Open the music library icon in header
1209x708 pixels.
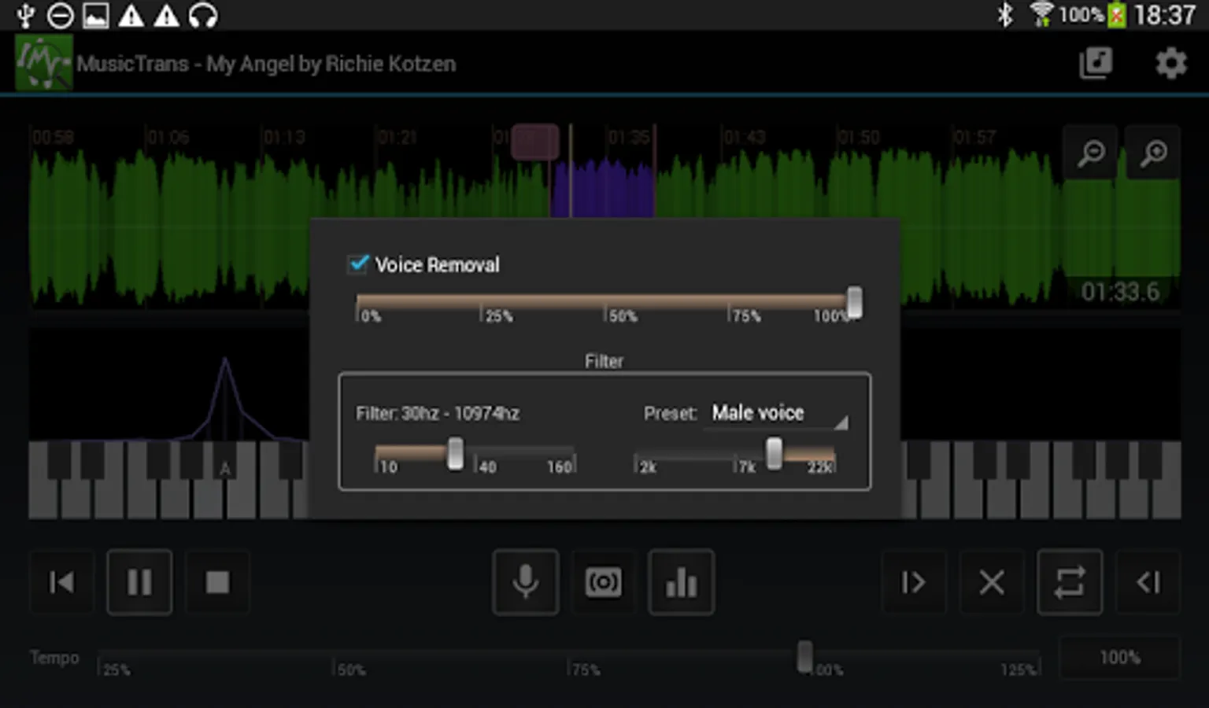click(x=1096, y=63)
